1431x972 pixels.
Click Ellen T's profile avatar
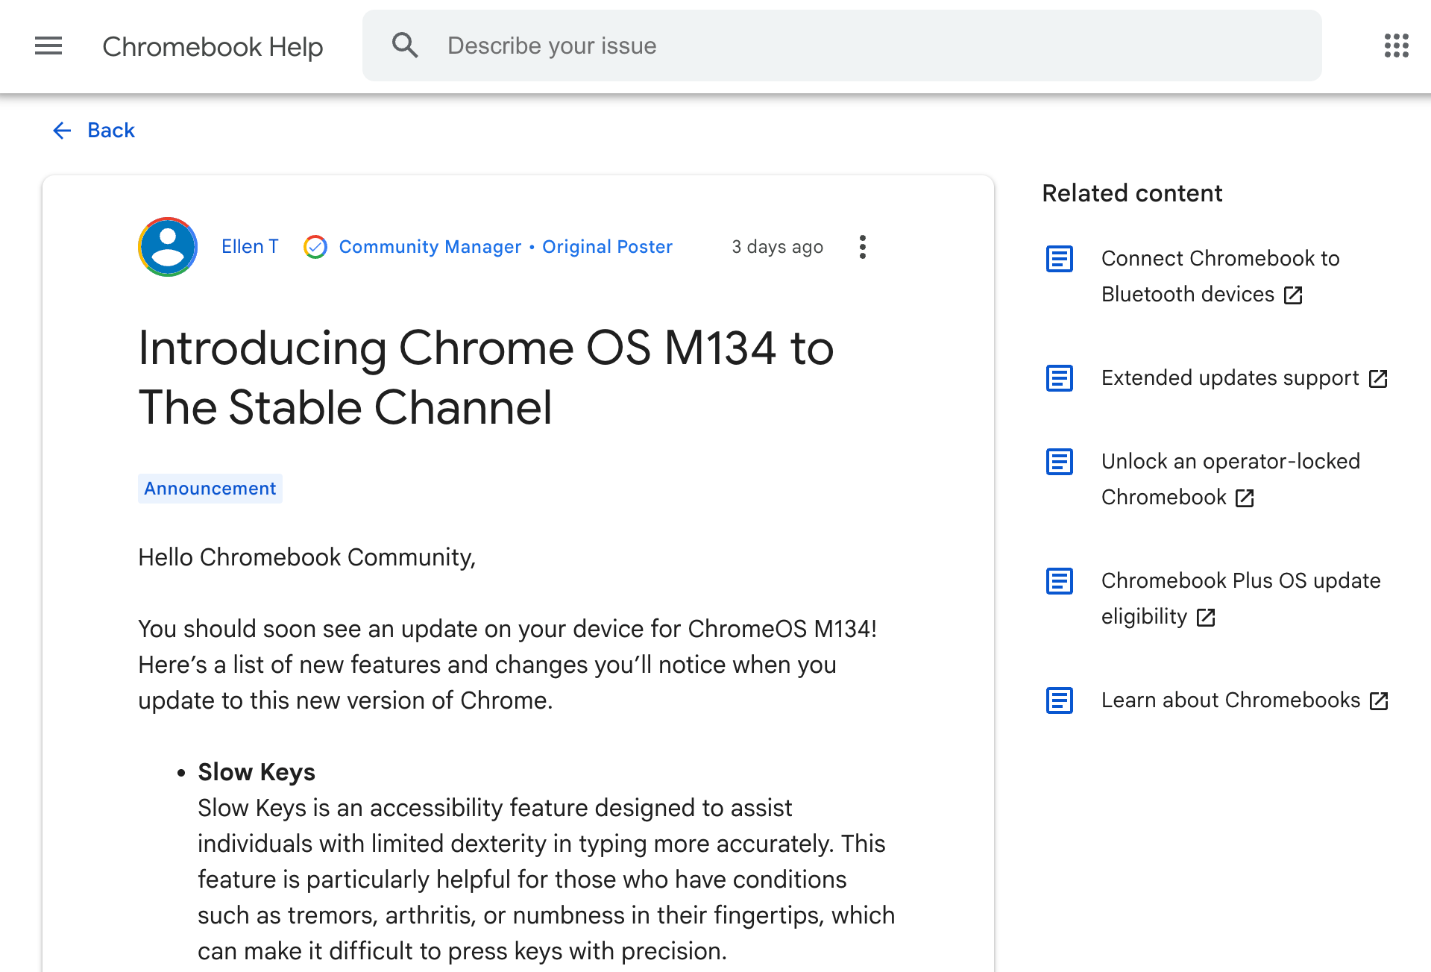point(167,246)
